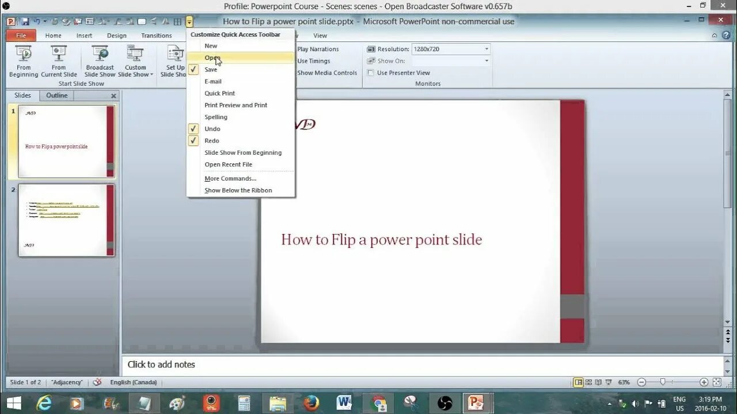Start slide show From Beginning

coord(24,62)
